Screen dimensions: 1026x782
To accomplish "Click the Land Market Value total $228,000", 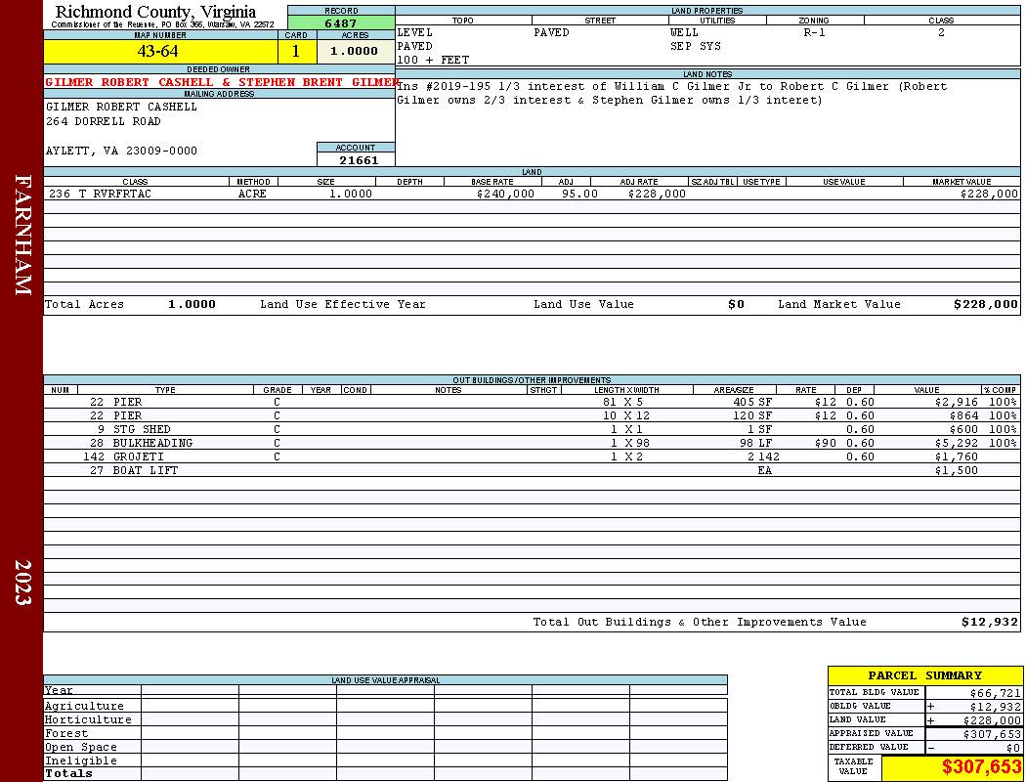I will tap(985, 304).
